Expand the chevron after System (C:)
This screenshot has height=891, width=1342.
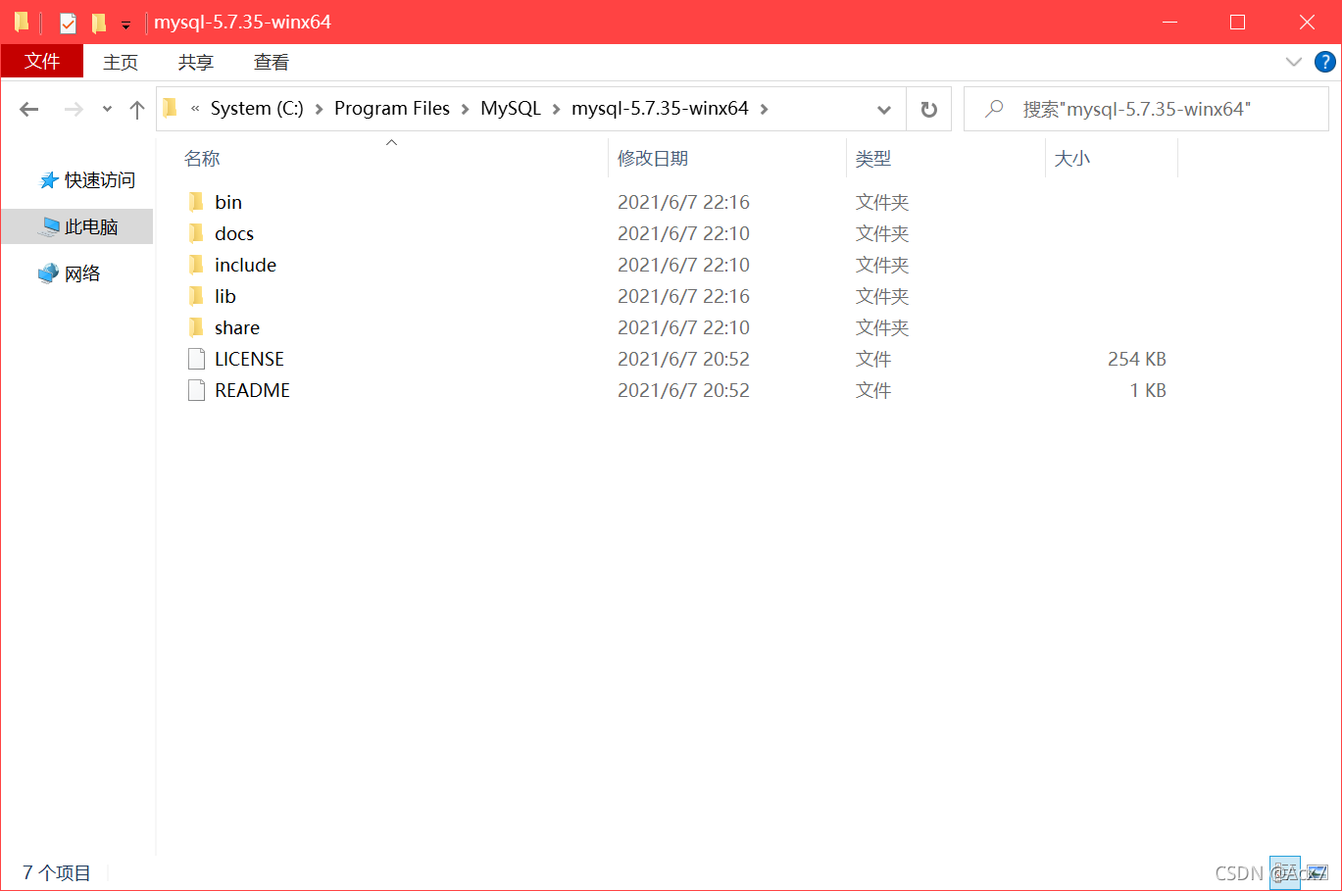pyautogui.click(x=319, y=109)
